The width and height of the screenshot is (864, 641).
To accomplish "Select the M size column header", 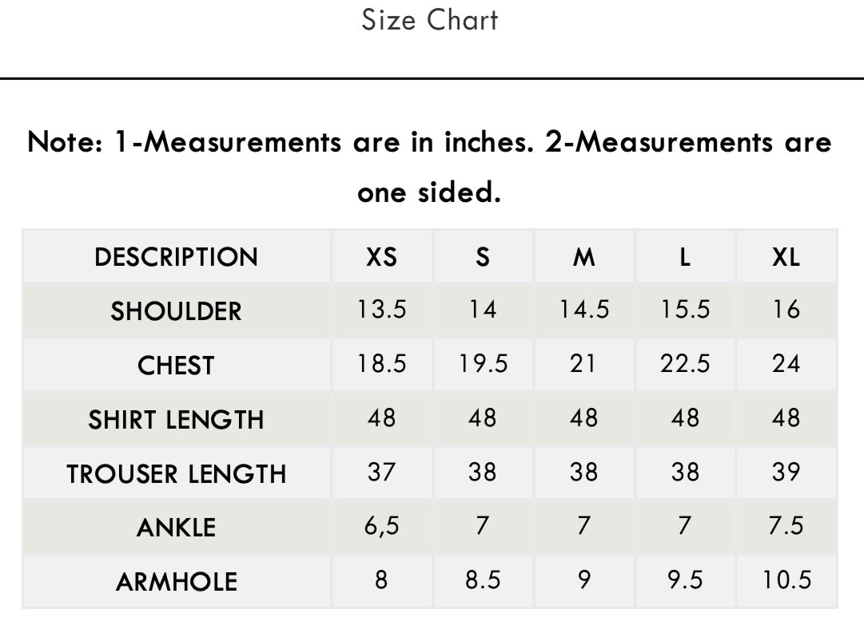I will tap(584, 257).
